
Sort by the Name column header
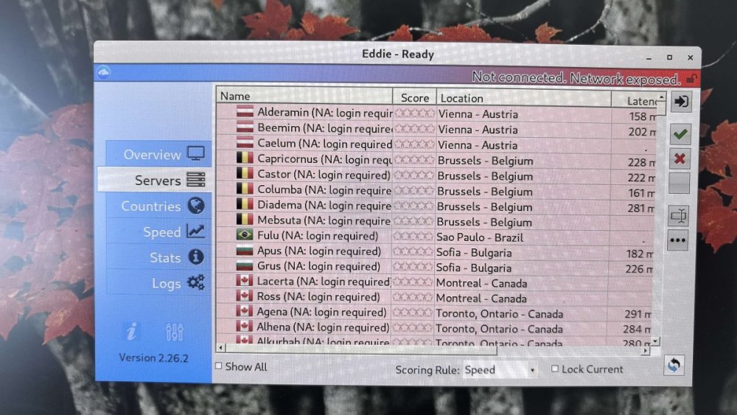(304, 97)
